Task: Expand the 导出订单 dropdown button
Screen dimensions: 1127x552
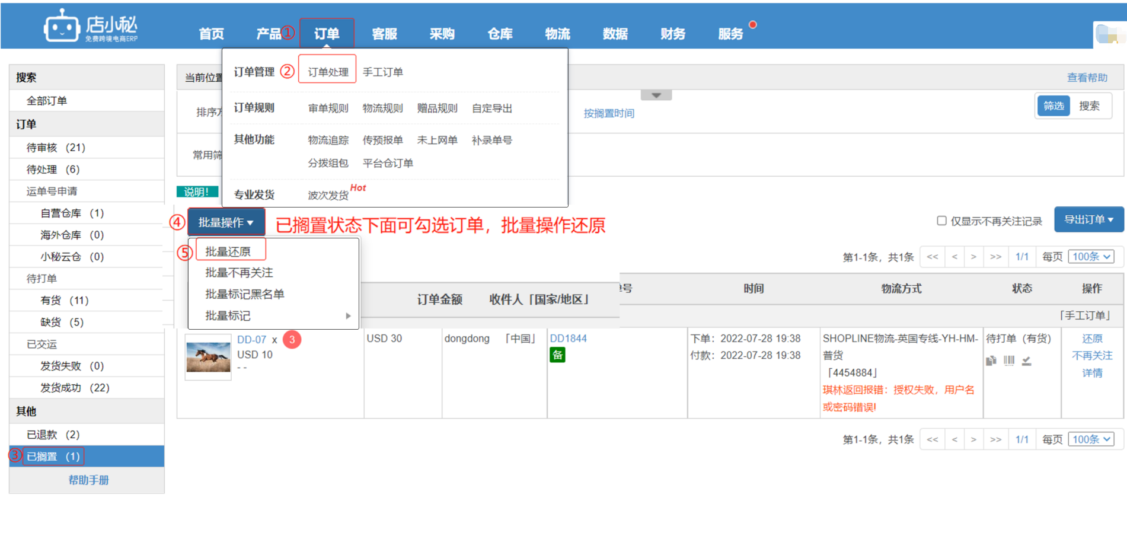Action: pos(1088,219)
